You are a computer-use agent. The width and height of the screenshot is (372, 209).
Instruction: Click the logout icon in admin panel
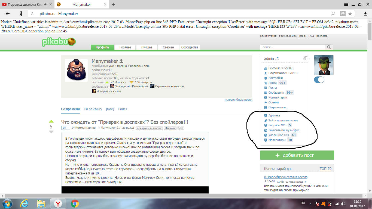(305, 58)
